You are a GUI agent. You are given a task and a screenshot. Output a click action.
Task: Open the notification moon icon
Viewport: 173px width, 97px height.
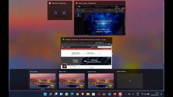(161, 94)
